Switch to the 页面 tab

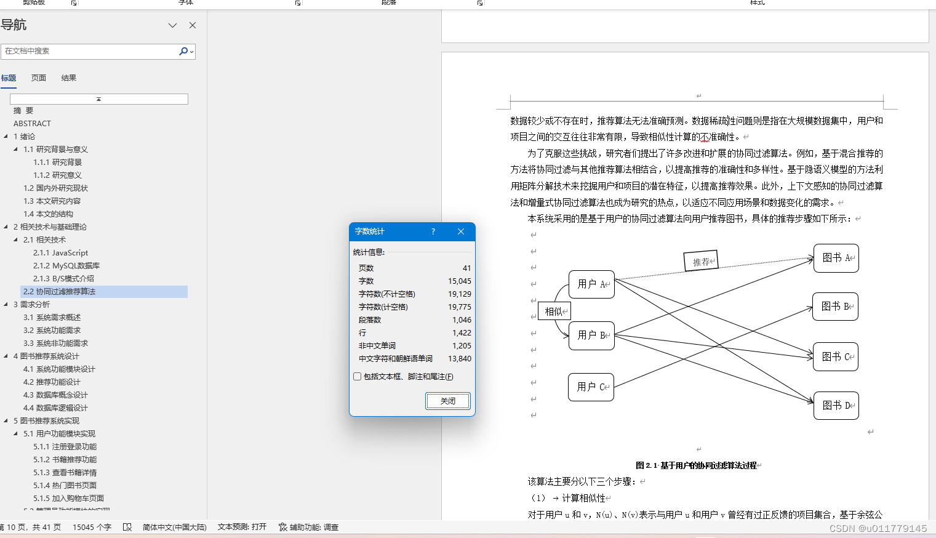(39, 78)
